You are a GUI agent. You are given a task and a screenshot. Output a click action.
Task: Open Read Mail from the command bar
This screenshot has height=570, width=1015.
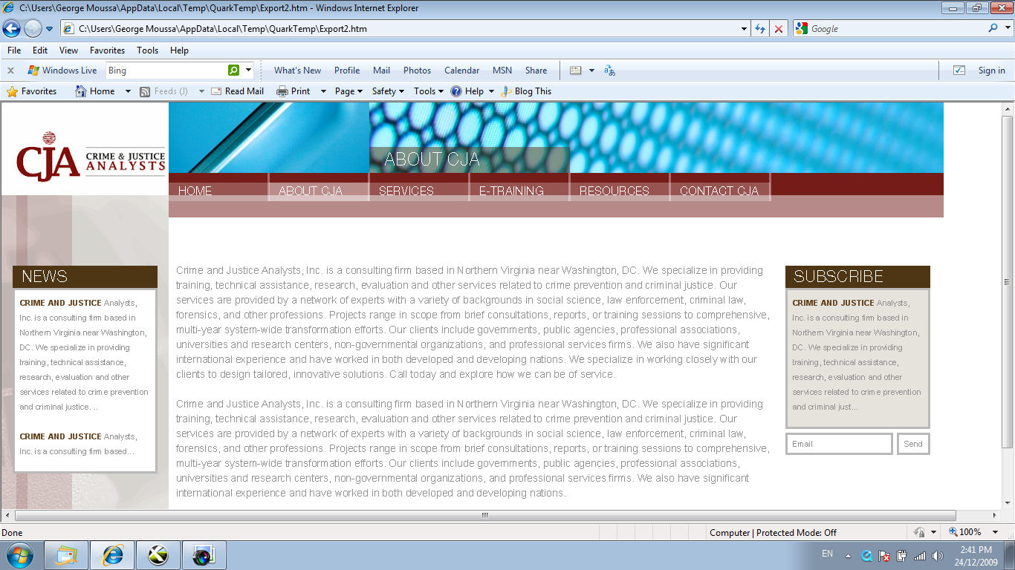(215, 91)
